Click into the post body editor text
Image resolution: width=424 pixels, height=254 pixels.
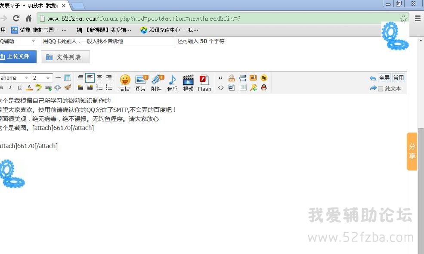tap(203, 173)
